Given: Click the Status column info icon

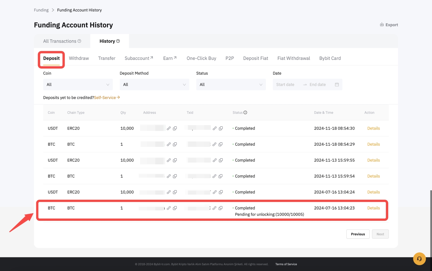Looking at the screenshot, I should coord(245,113).
